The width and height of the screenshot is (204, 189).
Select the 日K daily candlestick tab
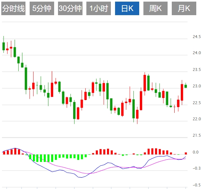pos(127,8)
